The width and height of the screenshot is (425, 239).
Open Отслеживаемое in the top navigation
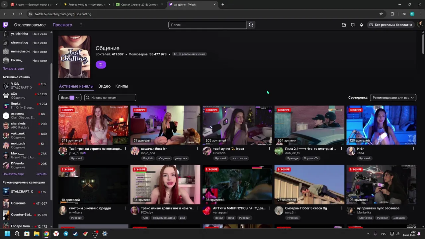click(x=30, y=25)
